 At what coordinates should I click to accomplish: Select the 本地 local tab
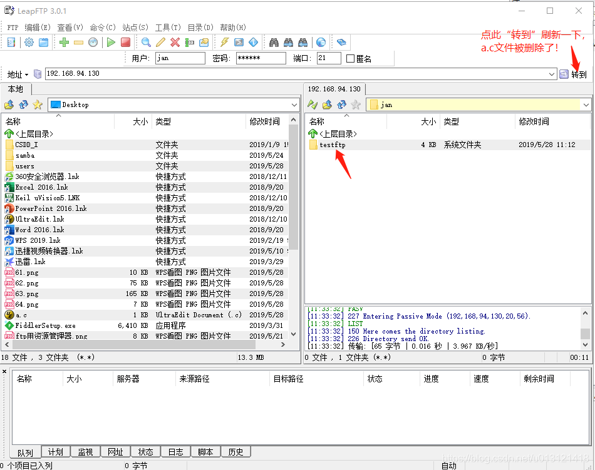coord(16,89)
